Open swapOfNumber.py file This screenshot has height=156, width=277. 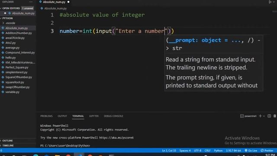[17, 87]
